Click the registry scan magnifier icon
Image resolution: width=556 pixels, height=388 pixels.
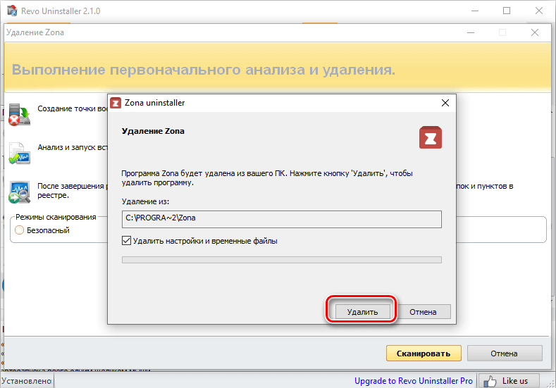pyautogui.click(x=20, y=192)
